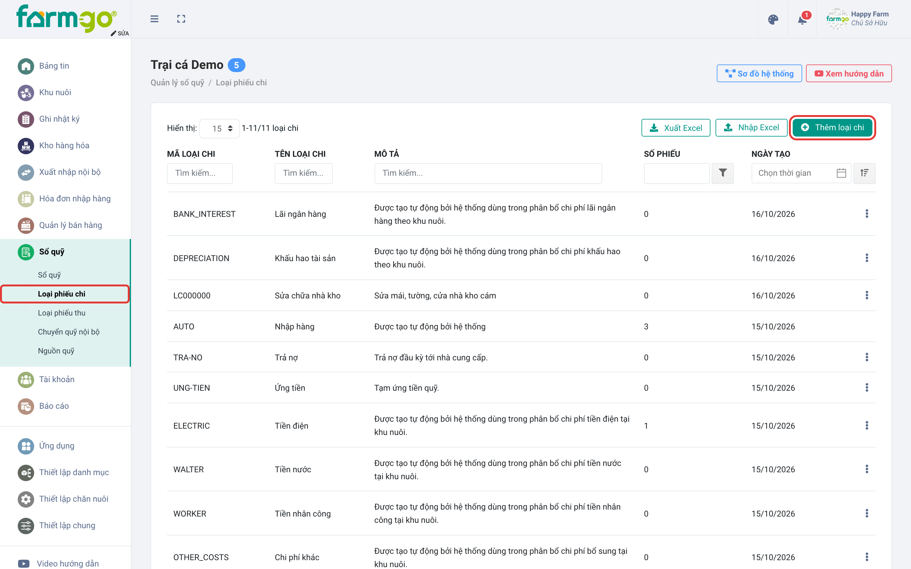
Task: Open the BANK_INTEREST row three-dot menu
Action: click(867, 214)
